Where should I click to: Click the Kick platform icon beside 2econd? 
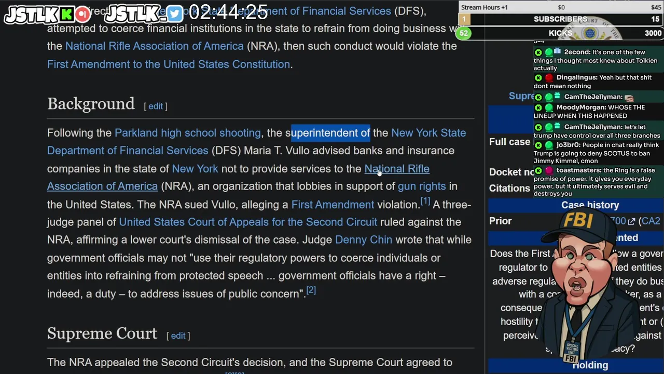point(538,52)
